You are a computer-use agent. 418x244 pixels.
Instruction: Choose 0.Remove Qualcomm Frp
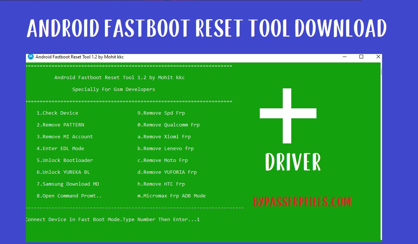169,125
